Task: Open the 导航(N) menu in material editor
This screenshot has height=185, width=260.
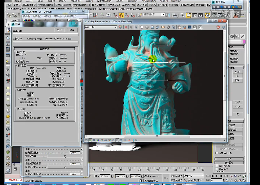Action: pos(48,16)
